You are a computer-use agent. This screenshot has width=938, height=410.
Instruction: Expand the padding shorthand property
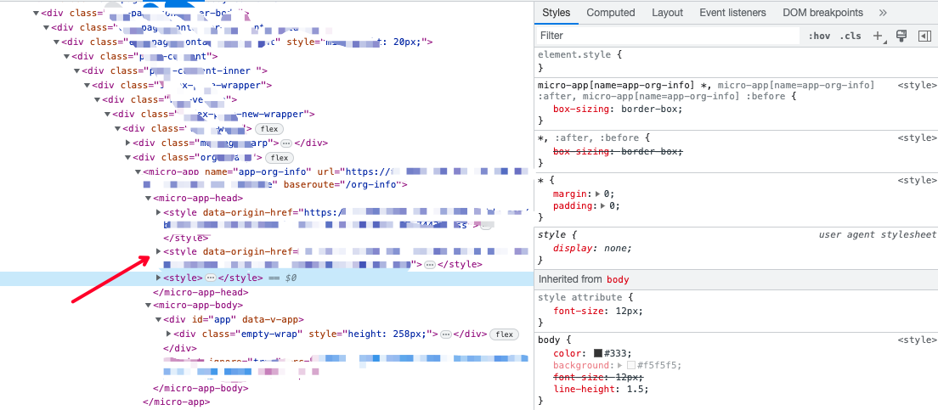point(603,206)
